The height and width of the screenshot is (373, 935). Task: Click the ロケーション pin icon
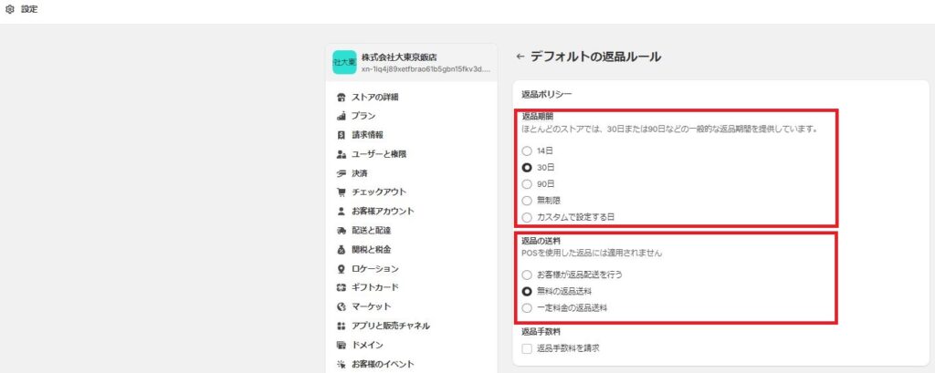point(341,269)
